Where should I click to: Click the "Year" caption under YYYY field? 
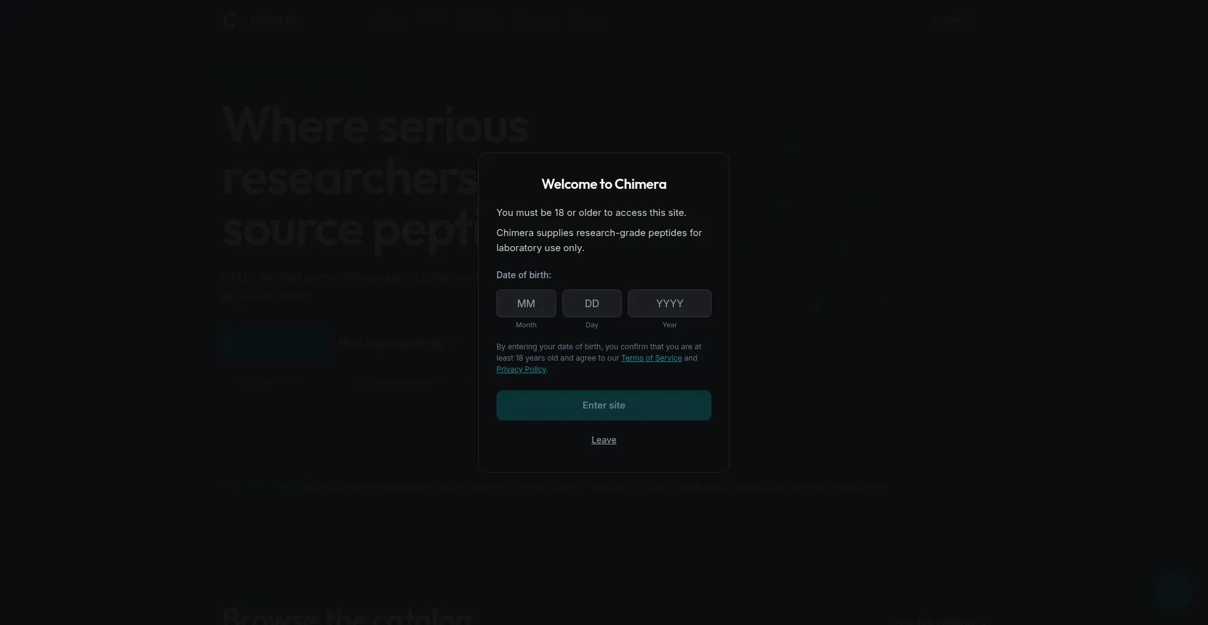pos(669,325)
